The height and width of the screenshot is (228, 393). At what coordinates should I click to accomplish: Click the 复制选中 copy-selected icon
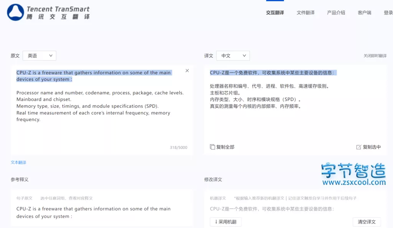pos(359,147)
